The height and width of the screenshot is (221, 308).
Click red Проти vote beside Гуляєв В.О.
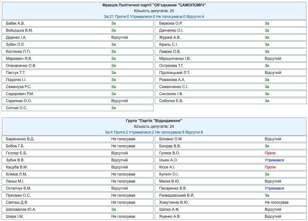[x=270, y=153]
